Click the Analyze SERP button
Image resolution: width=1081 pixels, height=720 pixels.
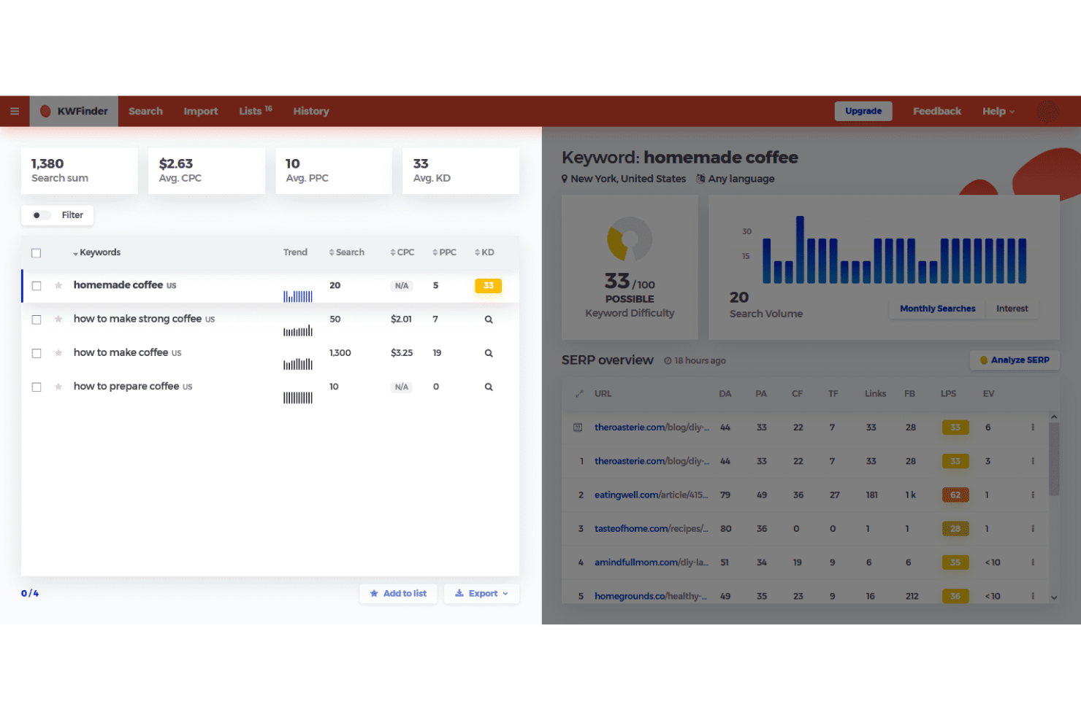[x=1015, y=360]
